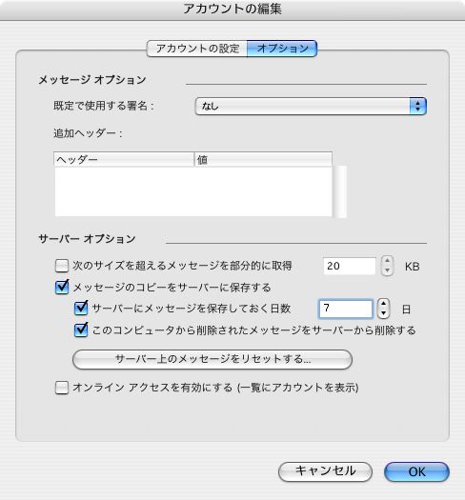Screen dimensions: 465x500
Task: Toggle サーバーにメッセージを保存しておく日数 checkbox
Action: point(81,308)
